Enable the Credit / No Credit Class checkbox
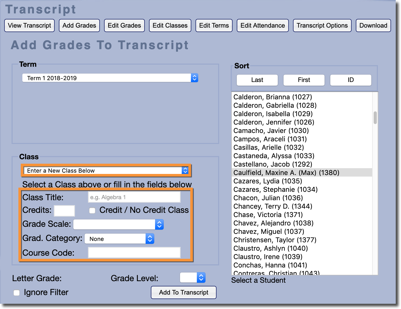The width and height of the screenshot is (401, 309). (92, 210)
